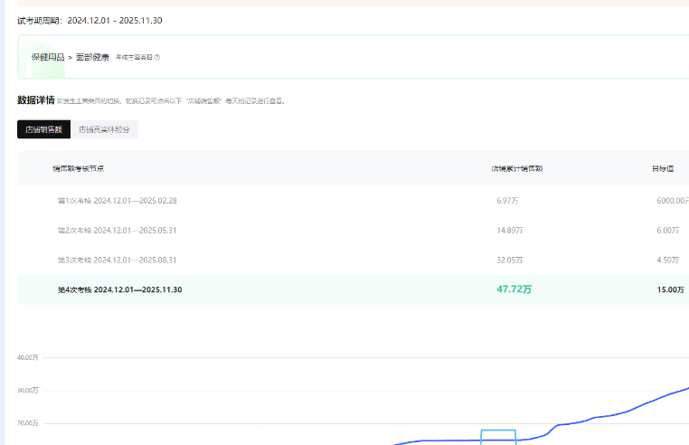The image size is (689, 445).
Task: Click the 6.97万 cumulative sales value
Action: [509, 201]
